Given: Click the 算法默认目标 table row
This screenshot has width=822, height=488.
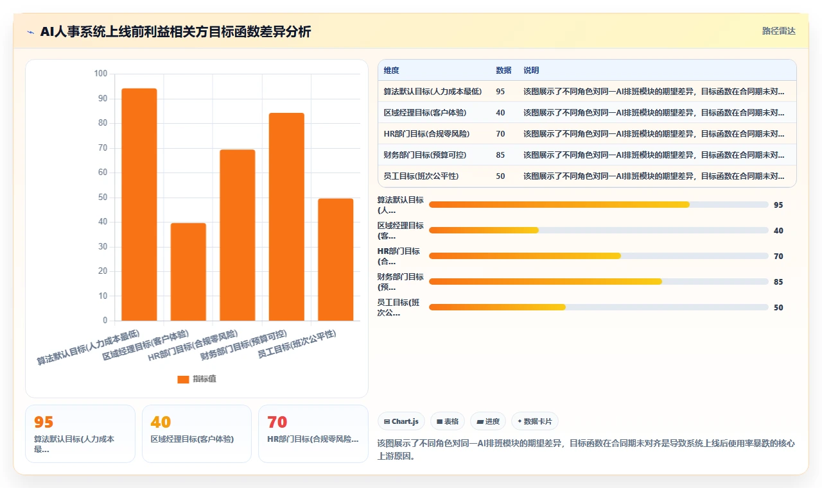Looking at the screenshot, I should pos(587,91).
